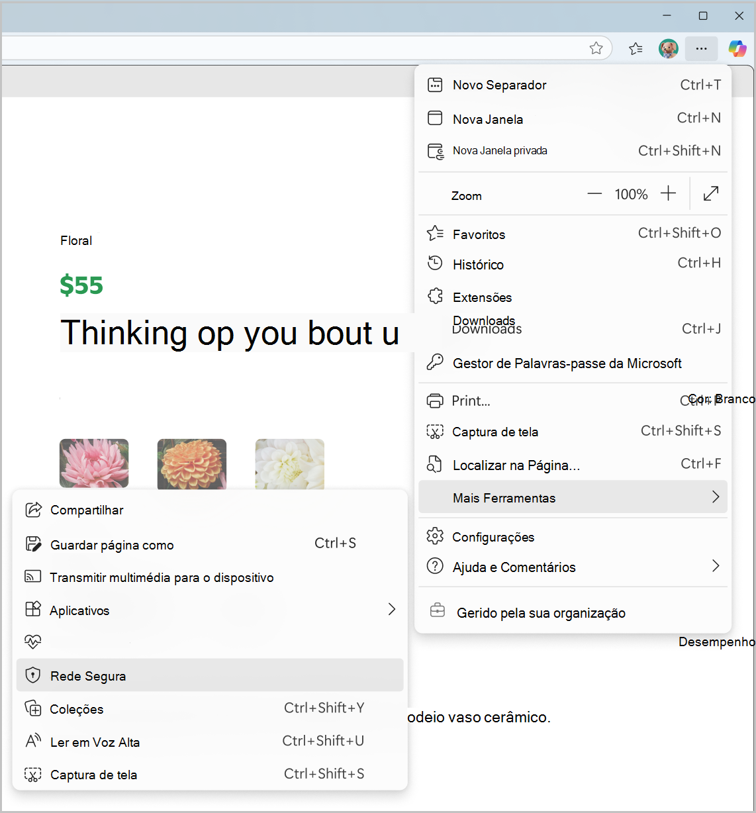Expand the Aplicativos submenu chevron
Screen dimensions: 756x813
392,609
